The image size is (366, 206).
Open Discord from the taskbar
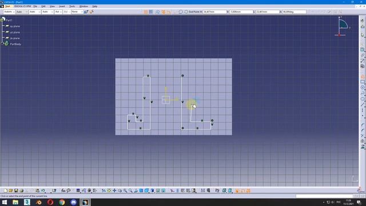[x=73, y=202]
